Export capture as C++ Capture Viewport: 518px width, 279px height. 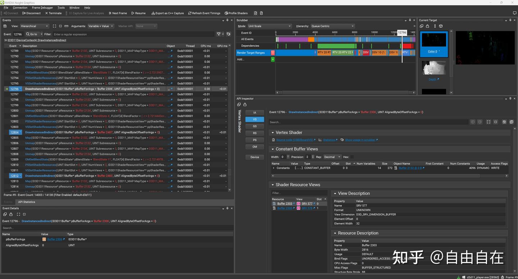168,13
